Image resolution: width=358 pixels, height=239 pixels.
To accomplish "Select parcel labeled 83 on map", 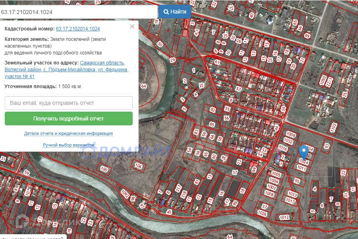I will pos(196,132).
